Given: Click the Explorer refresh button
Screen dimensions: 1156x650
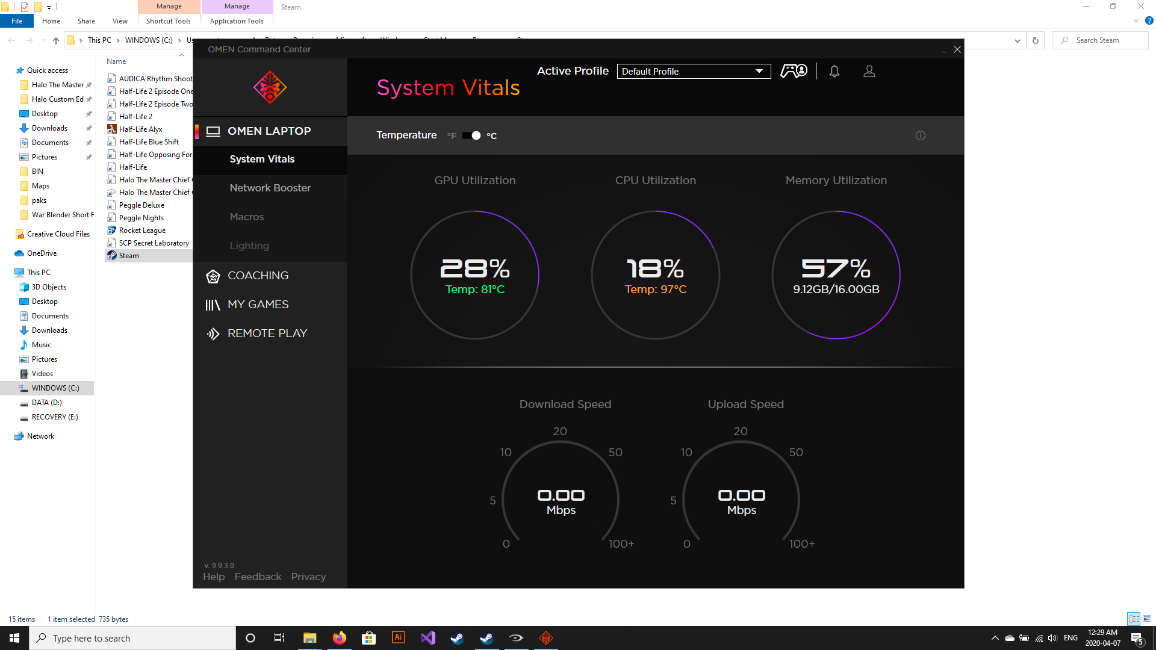Looking at the screenshot, I should pos(1036,40).
